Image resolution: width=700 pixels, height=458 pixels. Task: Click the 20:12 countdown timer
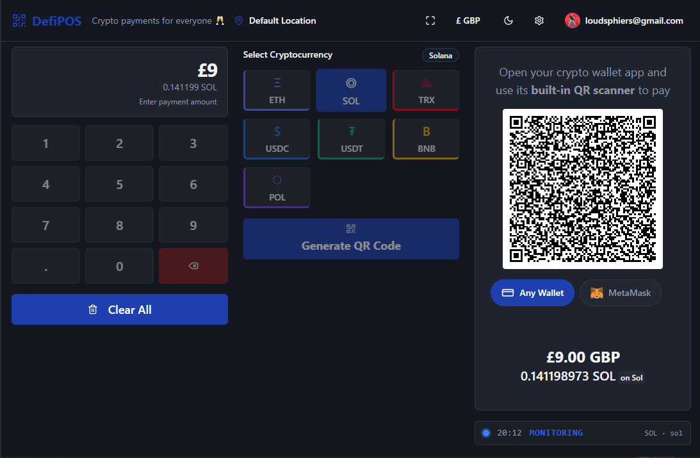(509, 433)
